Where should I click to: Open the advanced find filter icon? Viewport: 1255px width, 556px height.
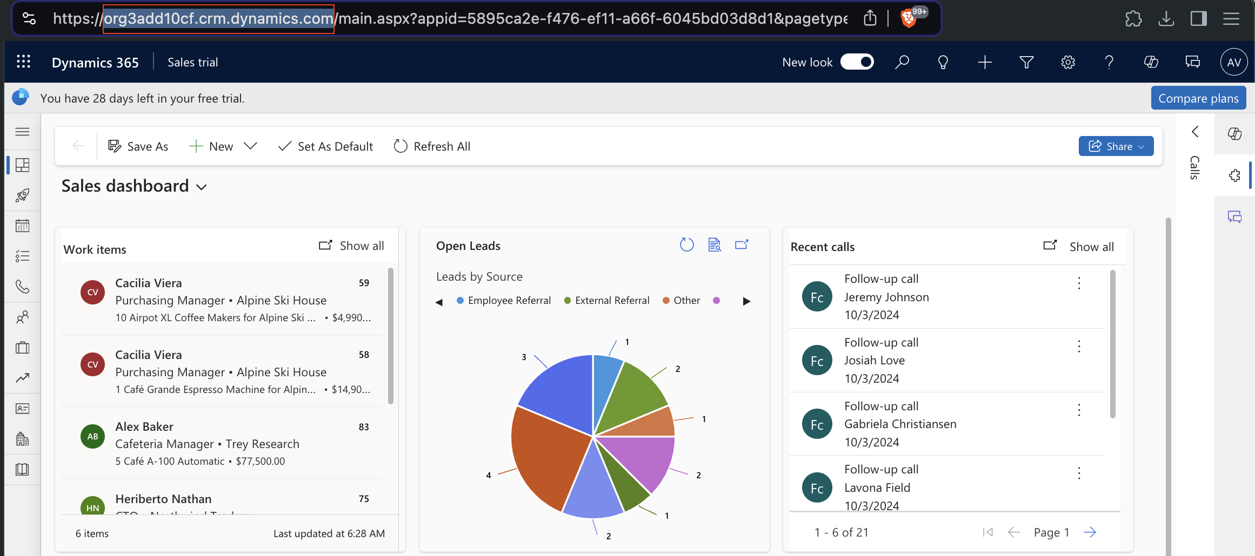[x=1026, y=62]
